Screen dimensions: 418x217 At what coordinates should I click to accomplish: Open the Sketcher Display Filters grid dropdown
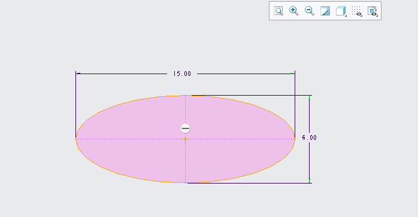click(x=357, y=11)
